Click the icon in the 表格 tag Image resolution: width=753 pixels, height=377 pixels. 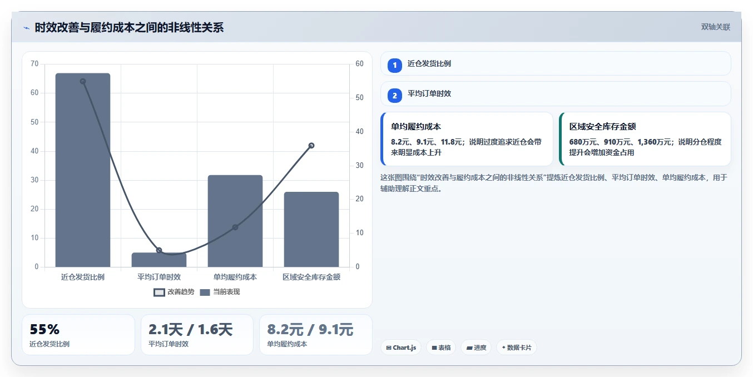[434, 348]
